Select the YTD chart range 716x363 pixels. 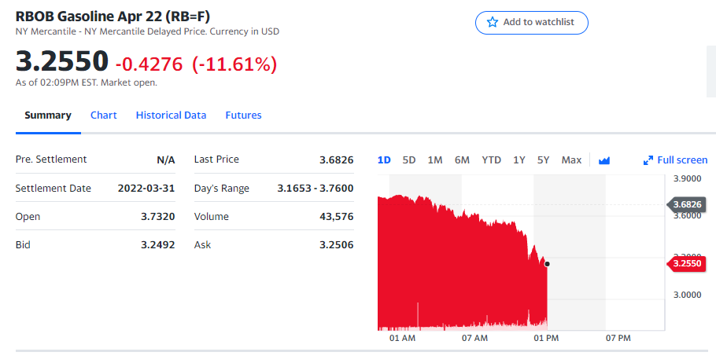tap(491, 159)
